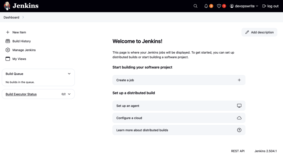Click the log out arrow icon
This screenshot has height=158, width=283.
264,6
